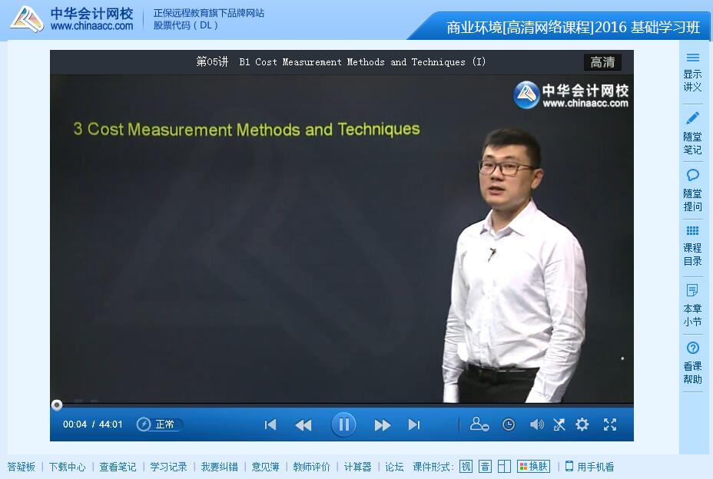The height and width of the screenshot is (479, 713).
Task: Pause the lecture video
Action: 343,424
